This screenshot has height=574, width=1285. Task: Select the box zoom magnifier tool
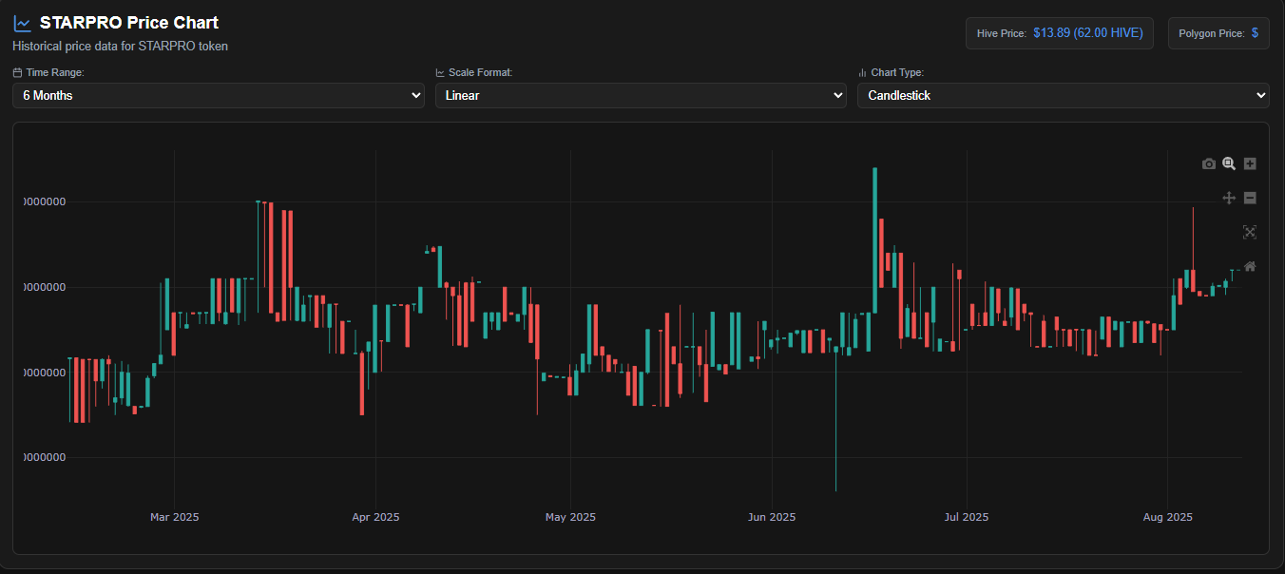[x=1229, y=163]
